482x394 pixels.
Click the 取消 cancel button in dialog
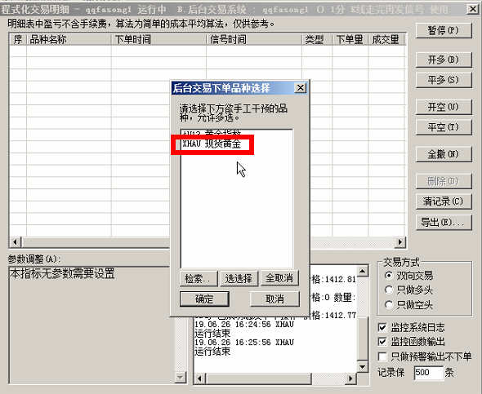(x=274, y=299)
